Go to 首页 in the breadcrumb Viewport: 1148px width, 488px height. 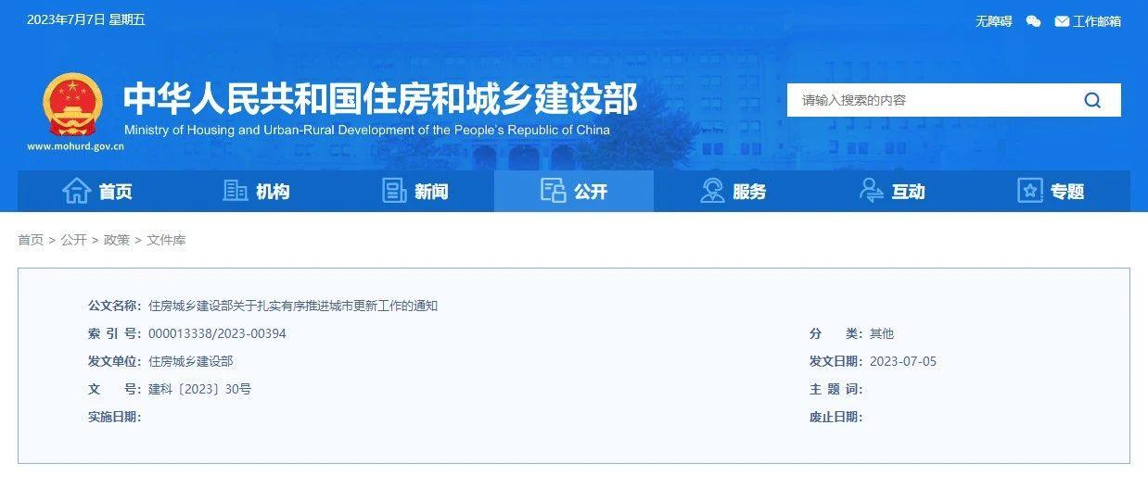[31, 240]
